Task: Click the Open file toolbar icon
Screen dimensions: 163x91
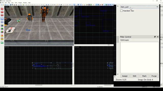Action: tap(4, 5)
